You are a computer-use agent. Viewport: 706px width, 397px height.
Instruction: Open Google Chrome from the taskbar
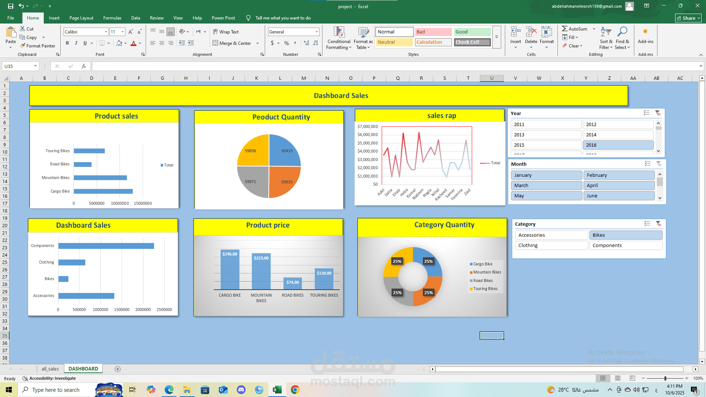(295, 390)
